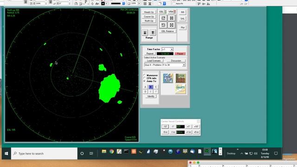Rotate EBL counterclockwise icon

163,25
